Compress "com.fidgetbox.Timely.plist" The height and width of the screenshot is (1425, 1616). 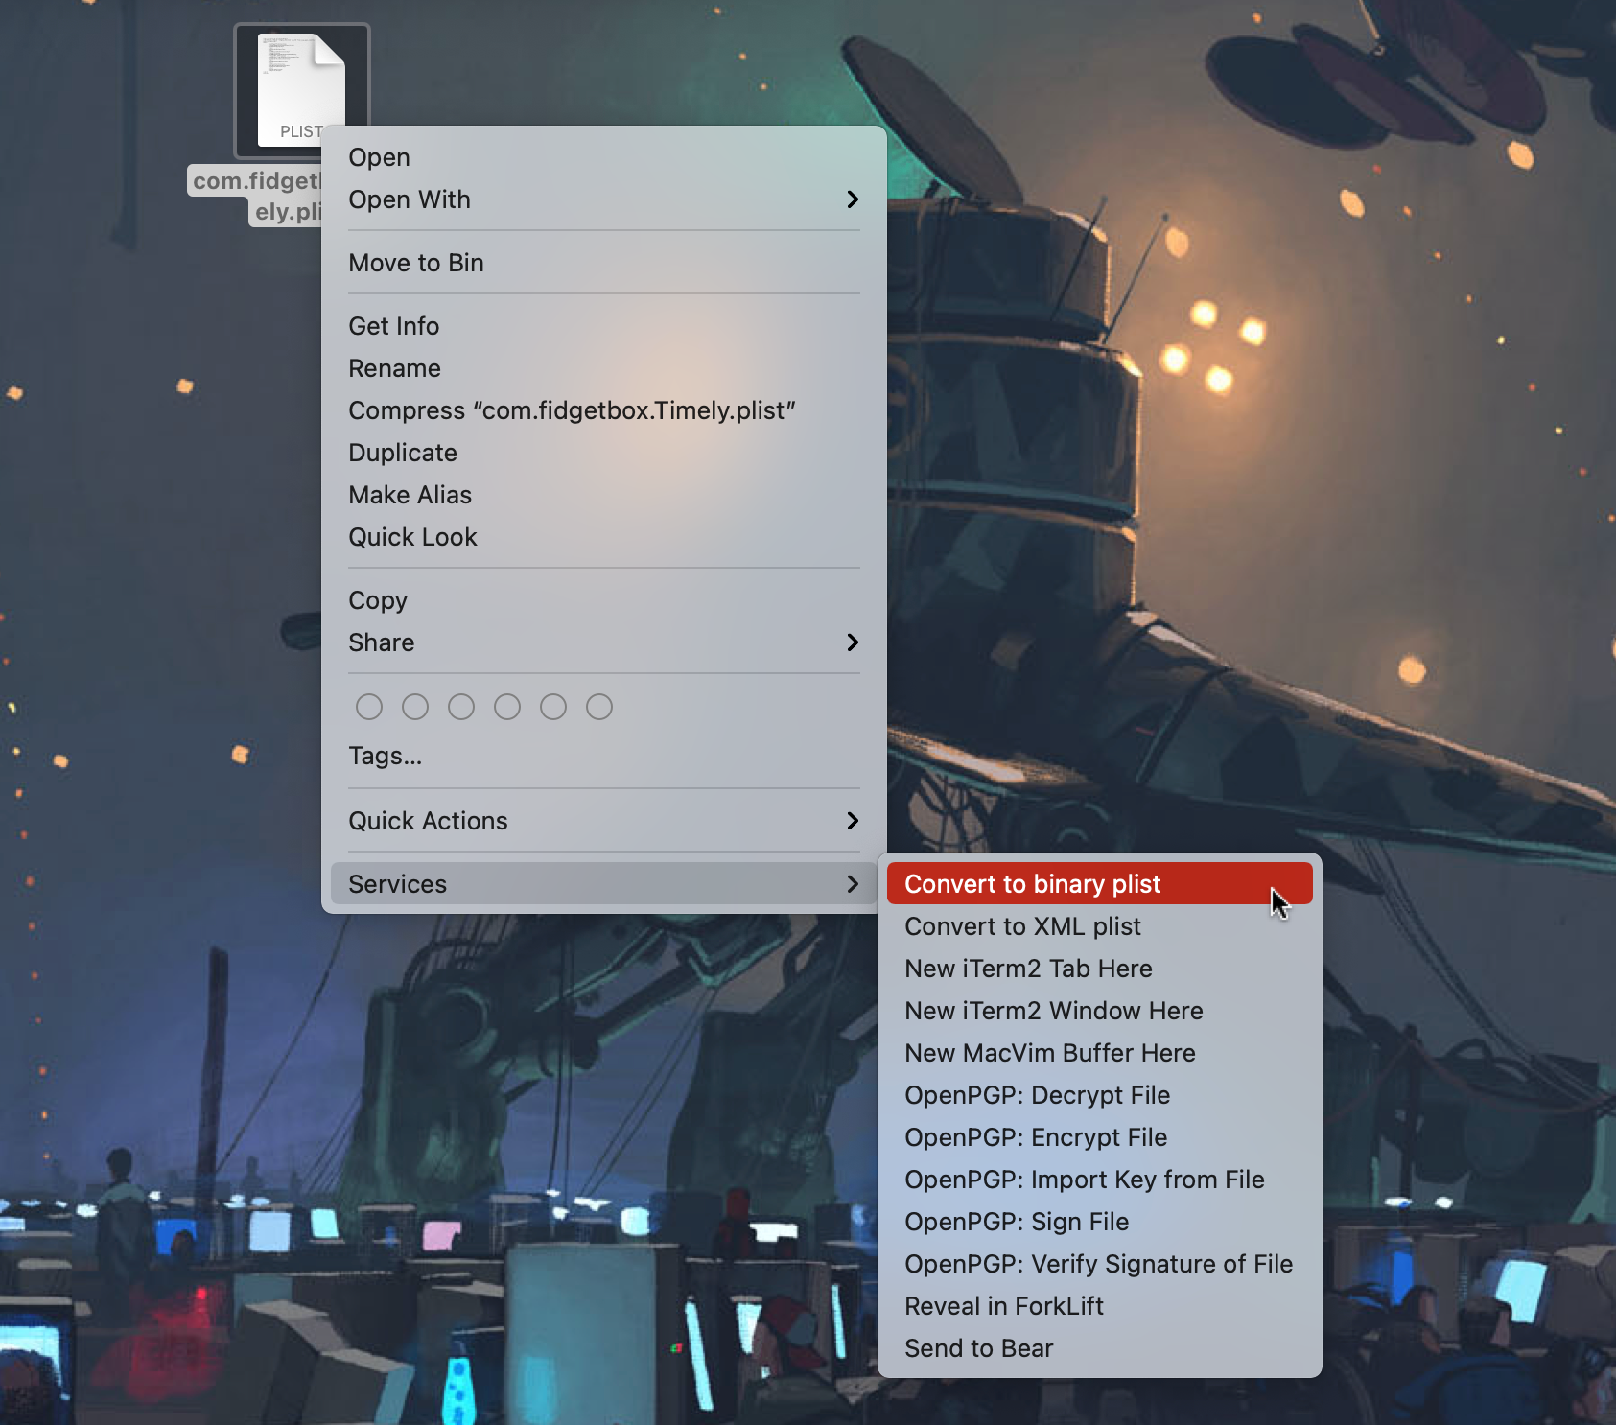572,410
